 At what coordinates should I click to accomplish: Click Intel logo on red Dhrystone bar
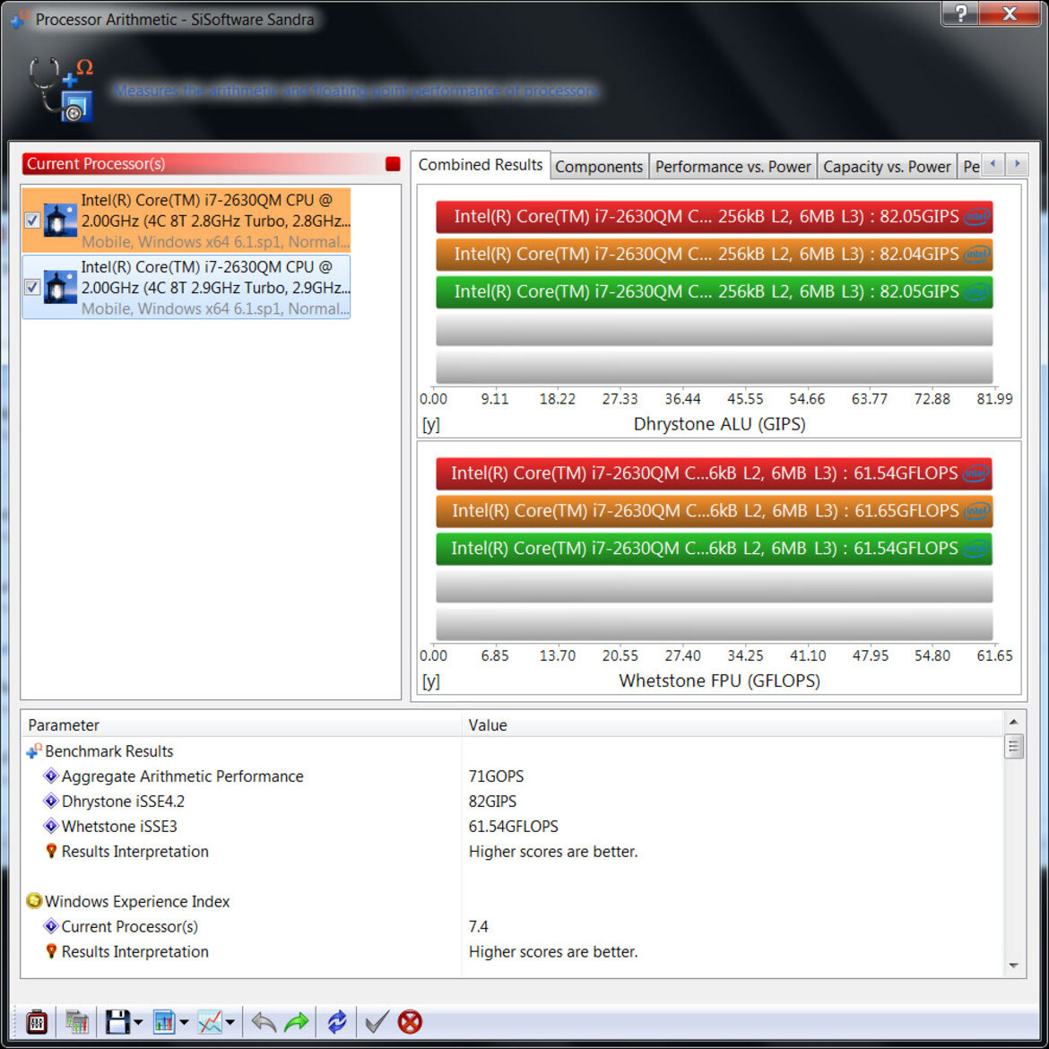pyautogui.click(x=976, y=217)
